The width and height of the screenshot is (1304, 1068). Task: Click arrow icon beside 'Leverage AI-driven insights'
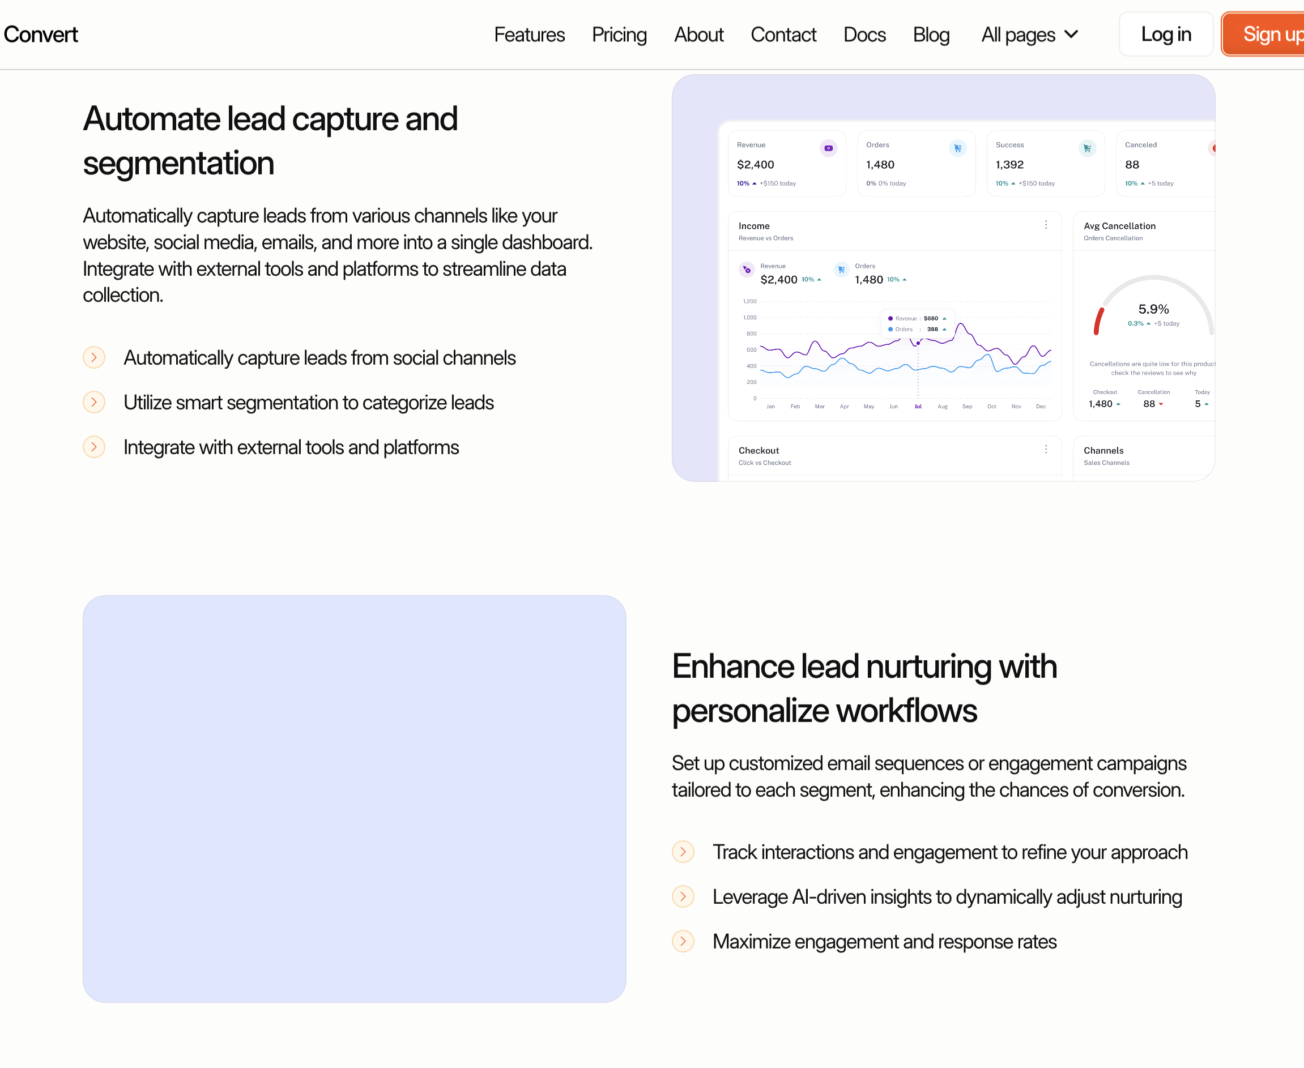[683, 897]
